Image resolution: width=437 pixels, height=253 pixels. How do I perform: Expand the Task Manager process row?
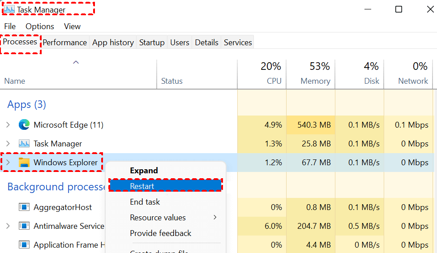tap(8, 144)
